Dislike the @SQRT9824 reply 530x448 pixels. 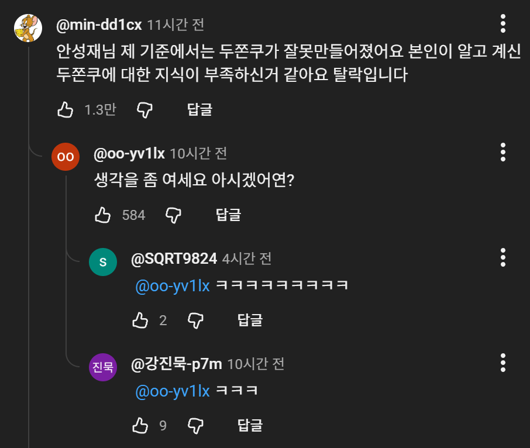195,320
